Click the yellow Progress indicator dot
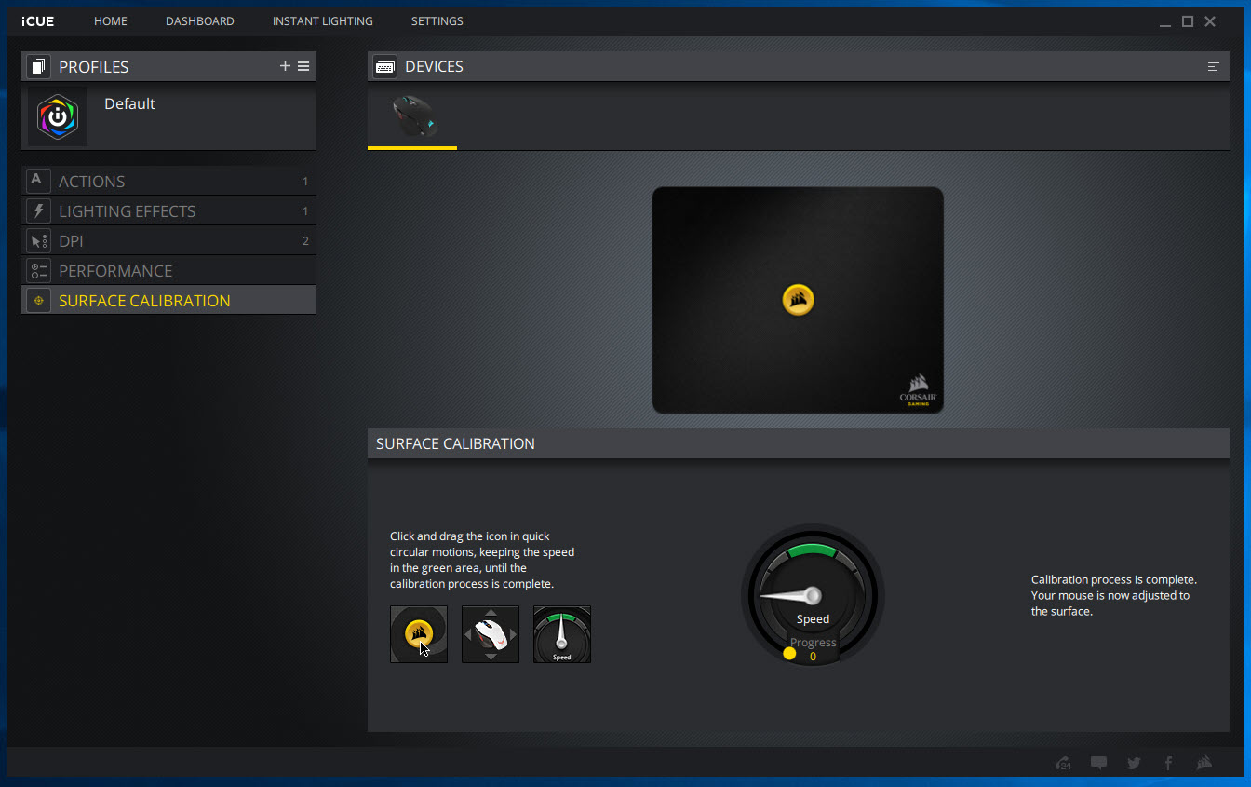This screenshot has width=1251, height=787. (x=789, y=654)
